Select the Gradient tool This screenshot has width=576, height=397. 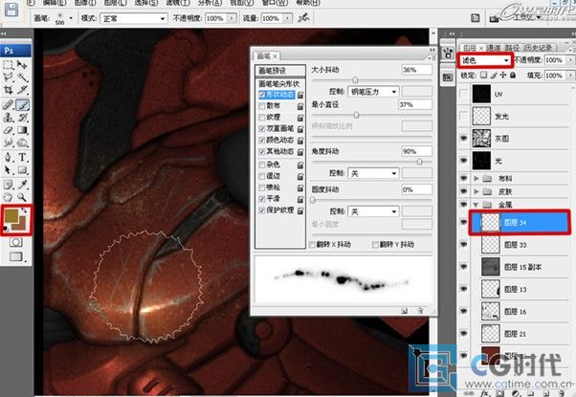click(x=22, y=130)
